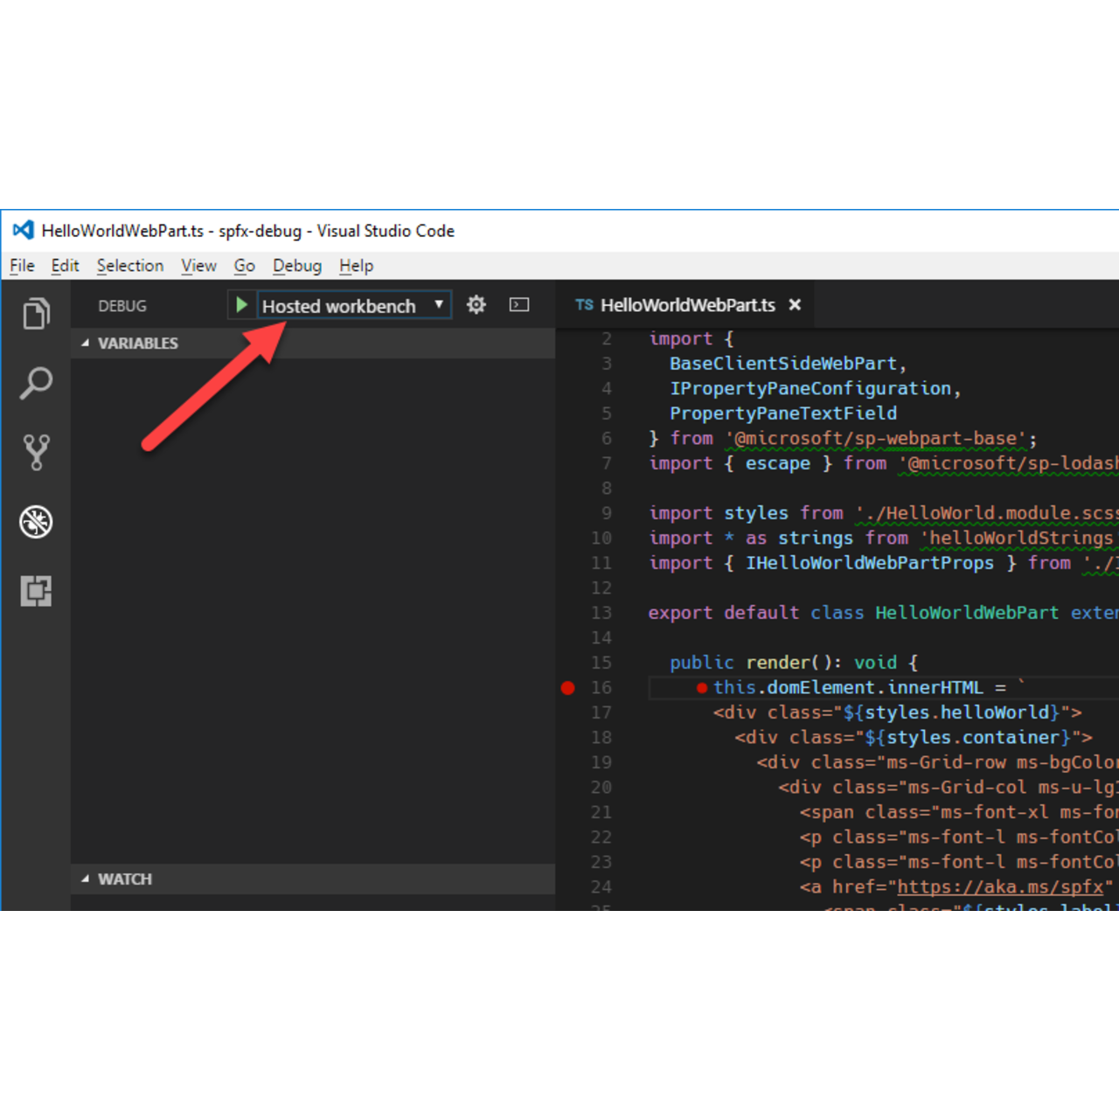The image size is (1119, 1119).
Task: Close the HelloWorldWebPart.ts editor tab
Action: point(795,305)
